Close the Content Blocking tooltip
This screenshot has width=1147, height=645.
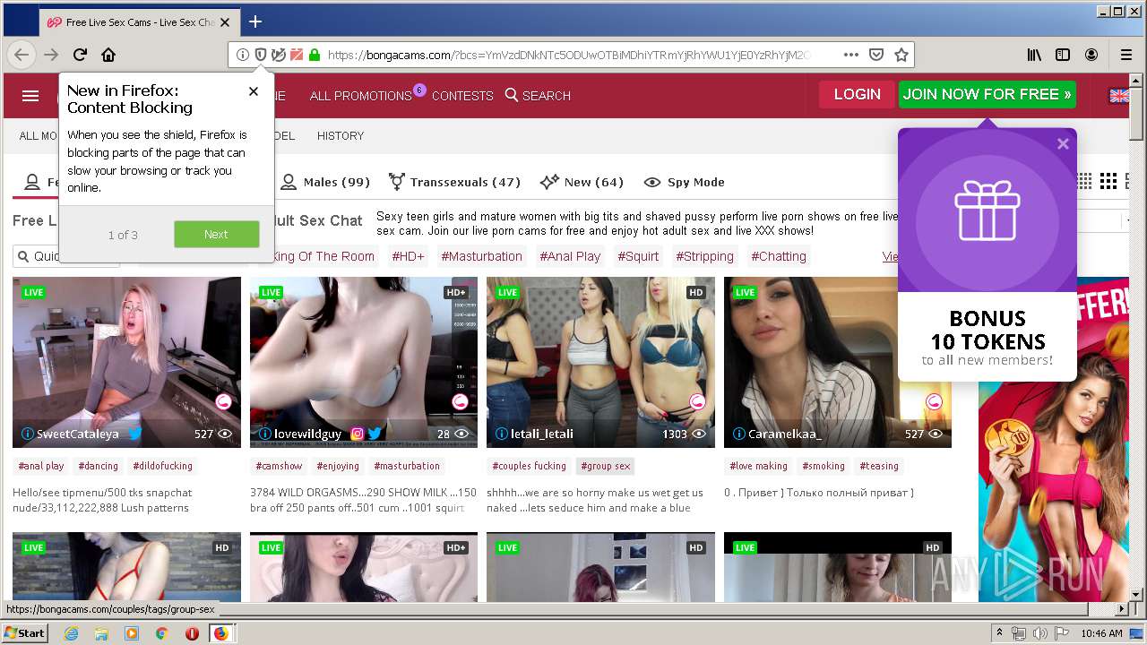pos(254,91)
